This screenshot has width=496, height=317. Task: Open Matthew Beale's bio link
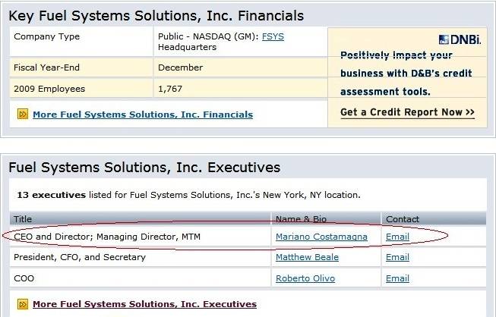307,257
